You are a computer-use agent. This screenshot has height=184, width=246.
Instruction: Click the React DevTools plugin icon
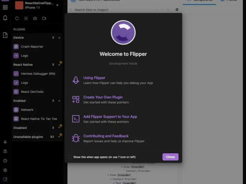click(16, 92)
